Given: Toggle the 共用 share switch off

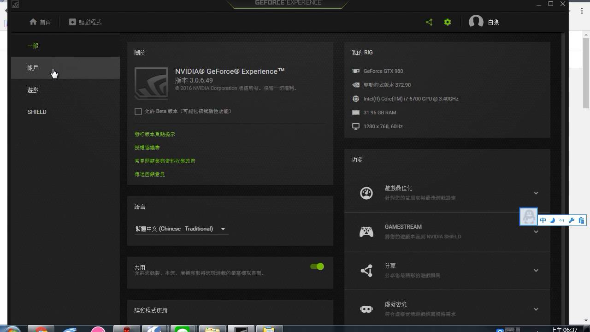Looking at the screenshot, I should (x=317, y=267).
